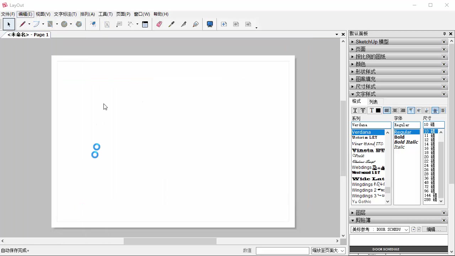
Task: Anchor text to vertical center
Action: pyautogui.click(x=419, y=111)
